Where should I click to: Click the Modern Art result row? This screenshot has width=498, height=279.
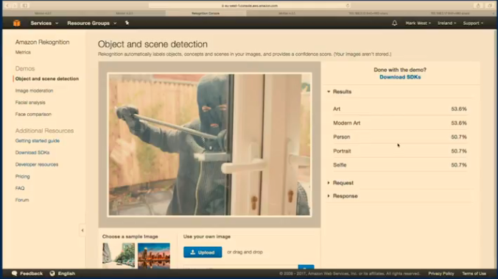pyautogui.click(x=399, y=123)
